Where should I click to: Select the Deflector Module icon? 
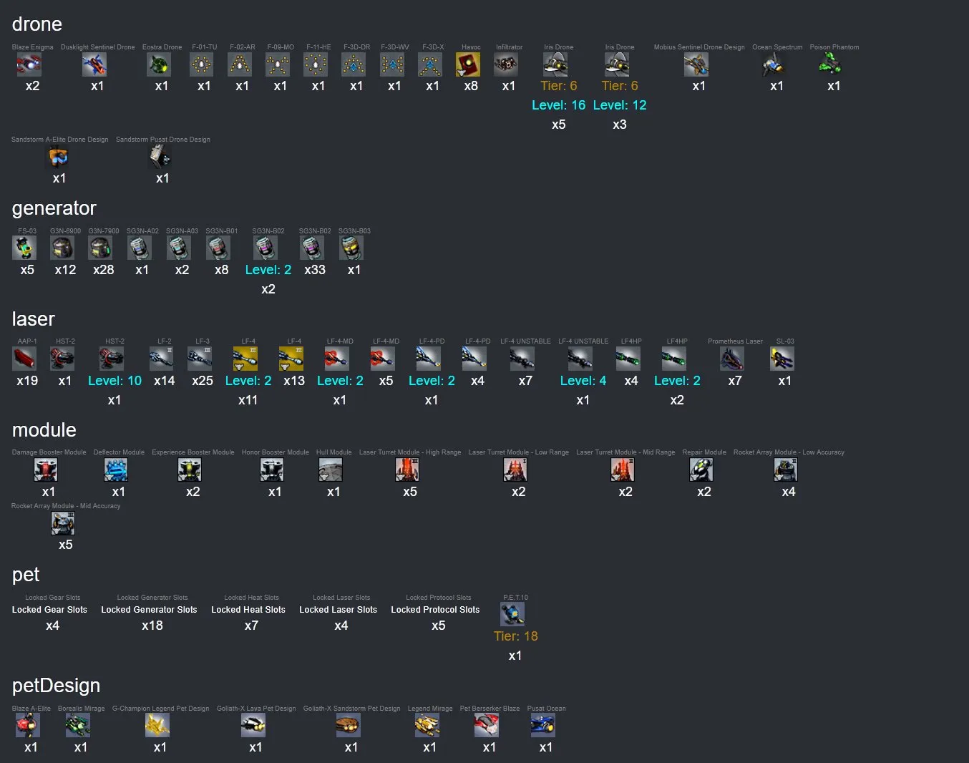point(116,470)
